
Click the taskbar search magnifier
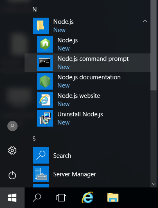click(37, 198)
